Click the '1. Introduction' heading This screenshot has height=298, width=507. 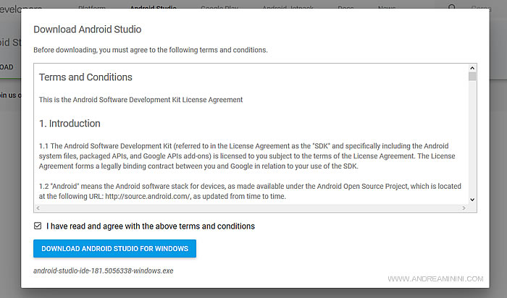point(70,124)
